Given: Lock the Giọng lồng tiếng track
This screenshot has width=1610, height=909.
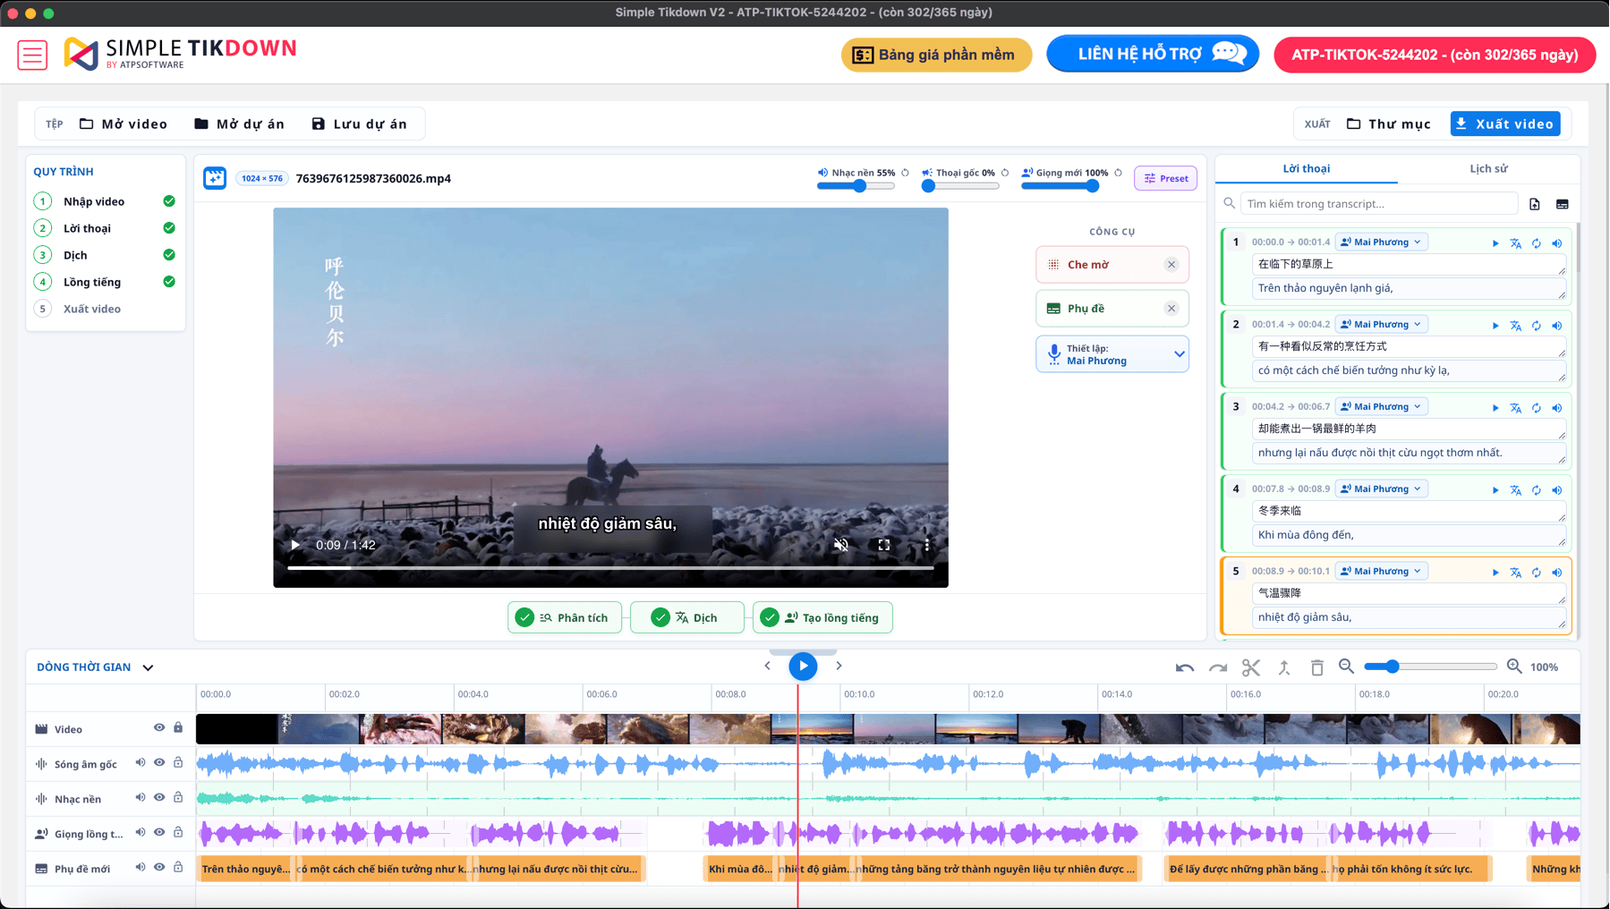Looking at the screenshot, I should [x=178, y=833].
